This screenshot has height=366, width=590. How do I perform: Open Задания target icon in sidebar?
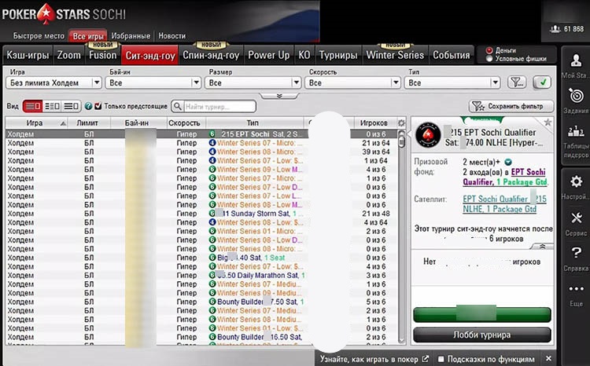coord(576,96)
